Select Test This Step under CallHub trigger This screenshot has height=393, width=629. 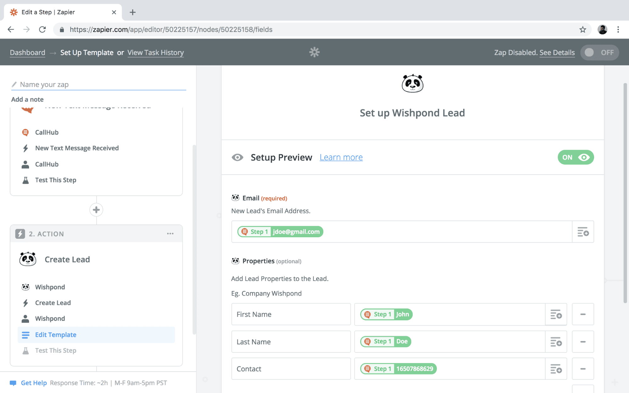(56, 180)
